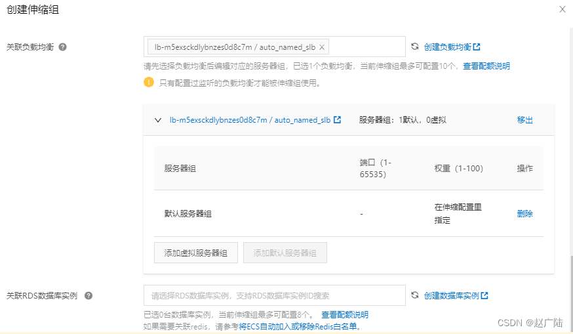Open 将ECS自动加入或移除Redis白名单 link
Image resolution: width=573 pixels, height=334 pixels.
(x=298, y=326)
